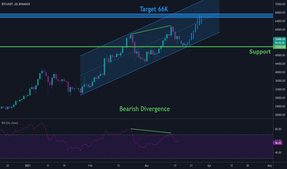The height and width of the screenshot is (169, 287).
Task: Click the 48000.00 price axis label
Action: click(280, 55)
